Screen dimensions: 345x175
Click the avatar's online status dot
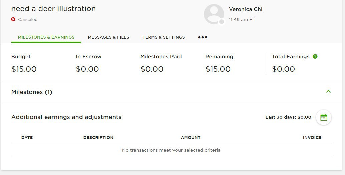[221, 22]
